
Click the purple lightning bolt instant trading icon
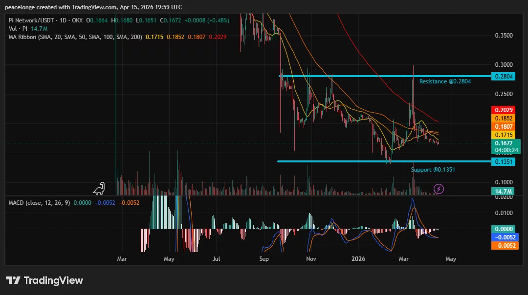[x=438, y=189]
